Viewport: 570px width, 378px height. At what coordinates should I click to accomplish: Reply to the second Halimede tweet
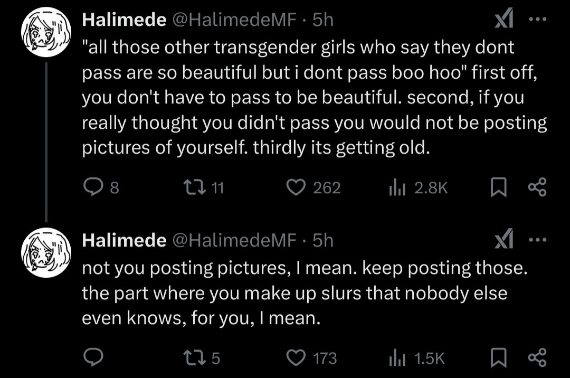[94, 358]
